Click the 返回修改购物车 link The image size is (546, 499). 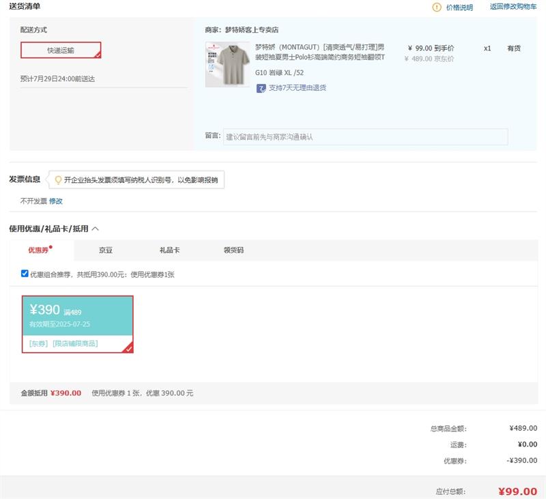tap(513, 7)
